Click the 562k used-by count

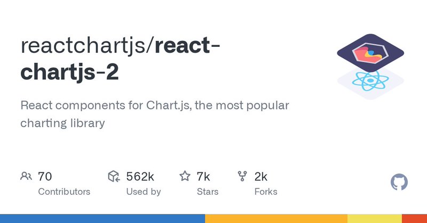[x=140, y=177]
